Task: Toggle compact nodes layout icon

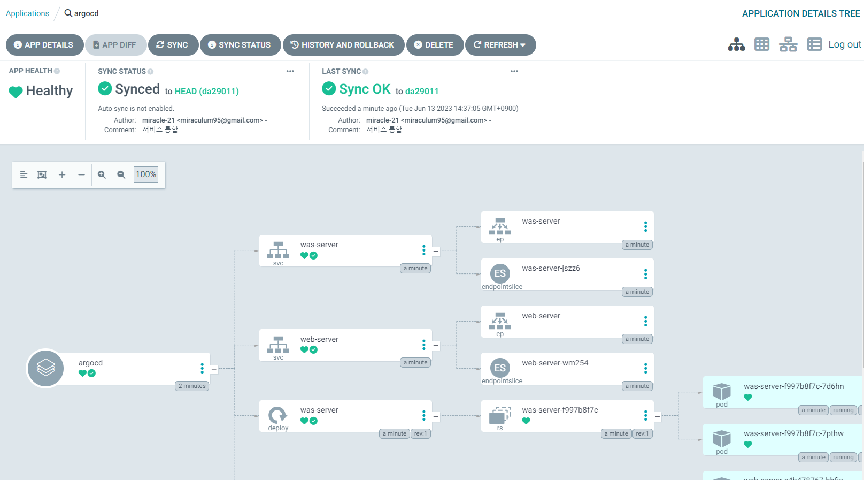Action: point(24,174)
